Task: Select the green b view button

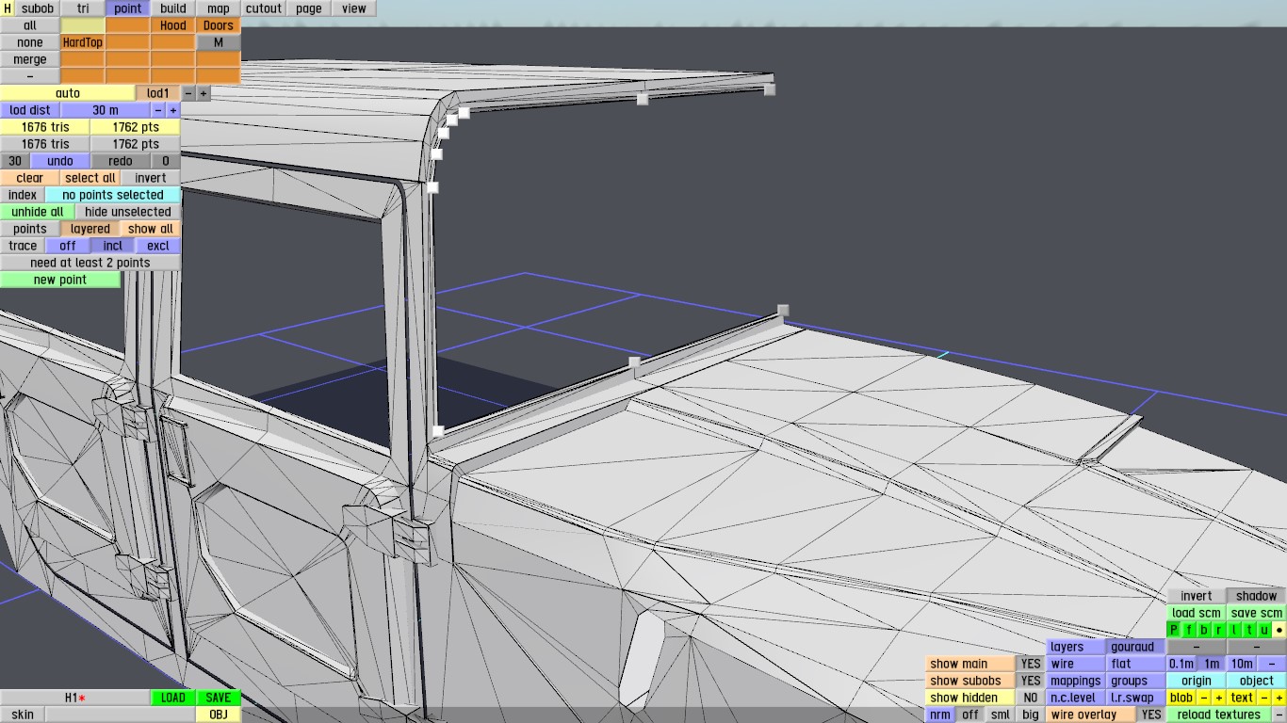Action: coord(1204,630)
